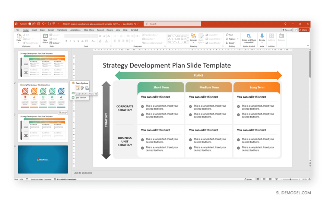The width and height of the screenshot is (324, 201).
Task: Switch to the Insert tab
Action: click(34, 30)
